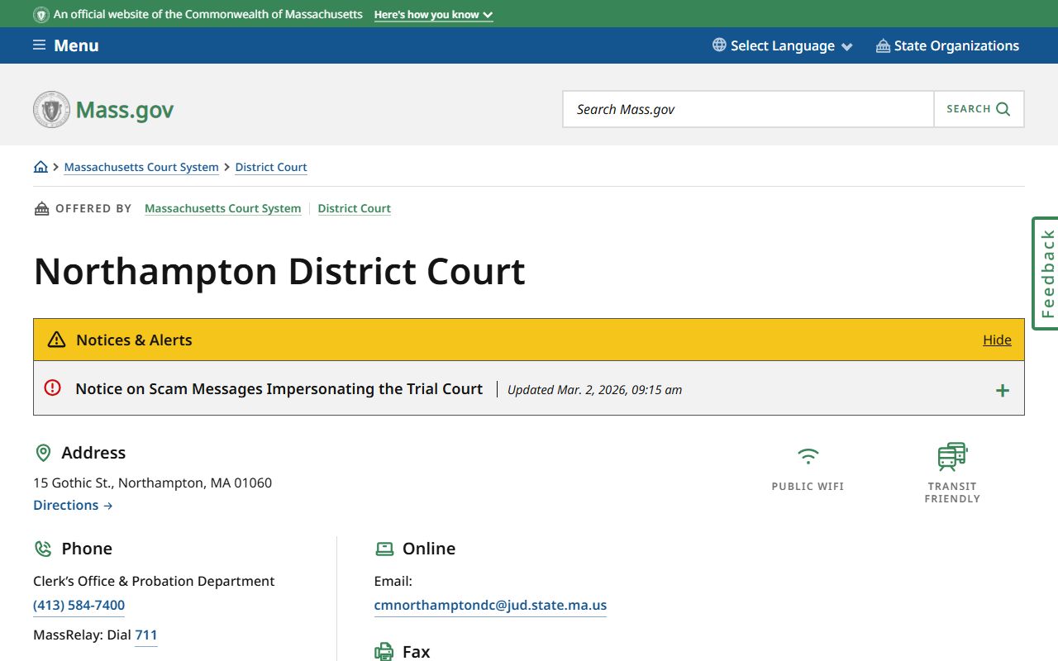Open State Organizations menu
The height and width of the screenshot is (661, 1058).
point(947,45)
